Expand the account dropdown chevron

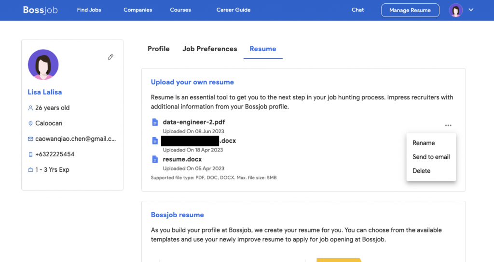click(471, 10)
